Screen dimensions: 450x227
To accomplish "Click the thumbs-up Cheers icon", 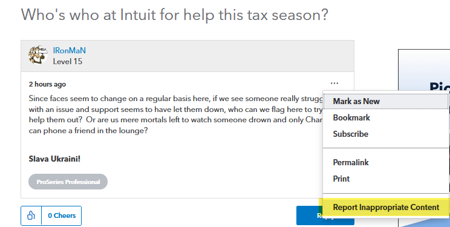I will click(x=31, y=215).
